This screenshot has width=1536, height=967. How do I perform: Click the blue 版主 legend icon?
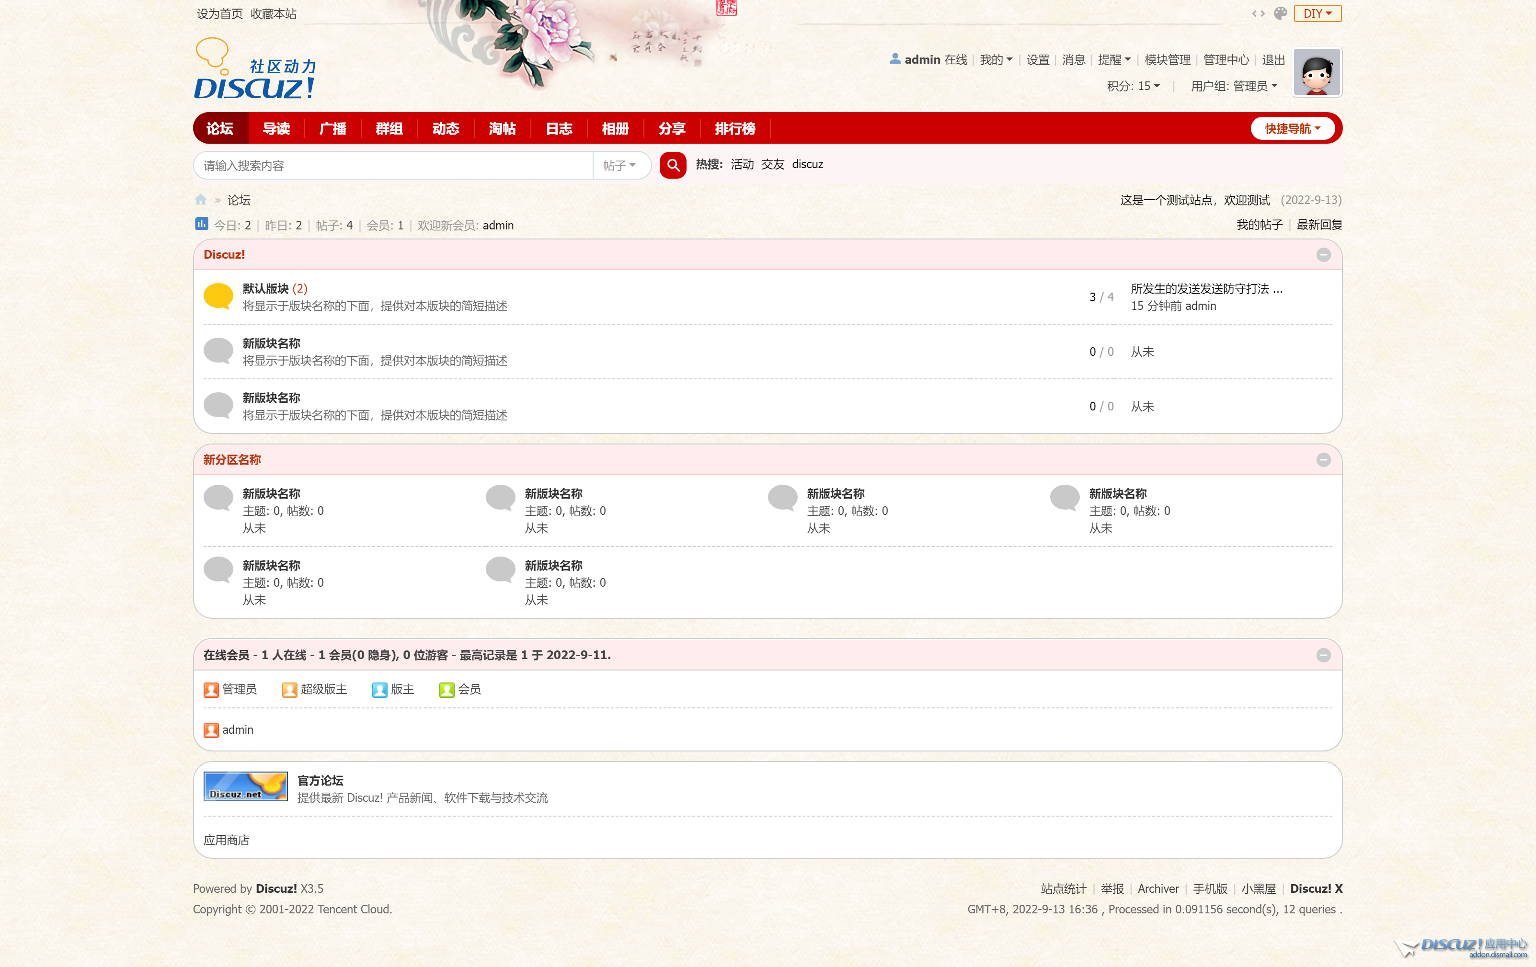(379, 690)
